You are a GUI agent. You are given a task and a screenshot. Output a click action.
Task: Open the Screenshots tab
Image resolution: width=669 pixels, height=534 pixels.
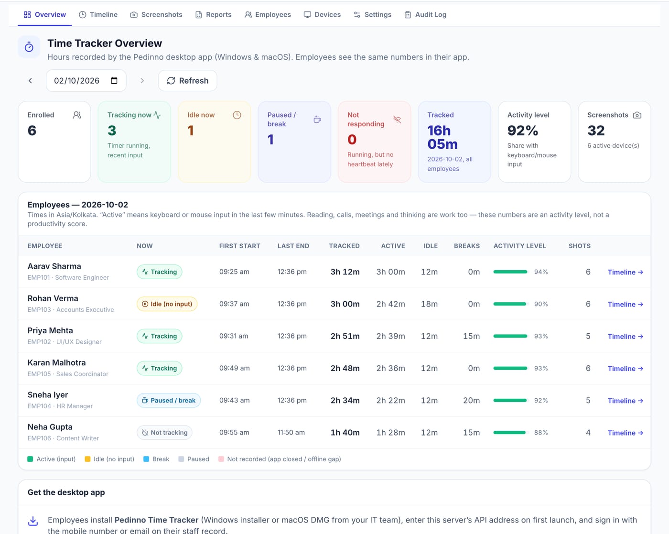tap(156, 15)
